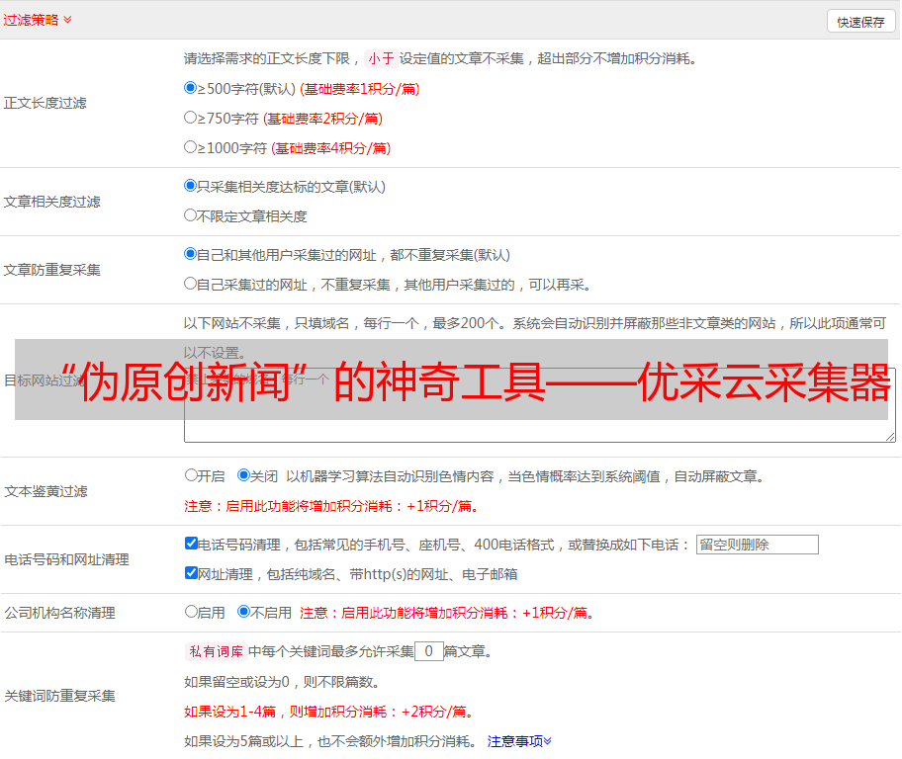Screen dimensions: 902x759
Task: Click the 文章相关度过滤 row label
Action: pyautogui.click(x=51, y=202)
